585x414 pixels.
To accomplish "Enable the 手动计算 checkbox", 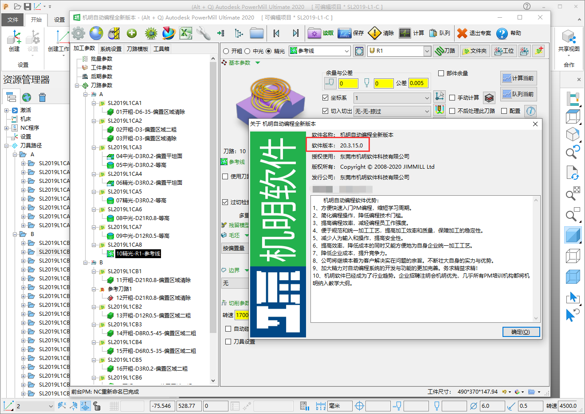I will [452, 98].
